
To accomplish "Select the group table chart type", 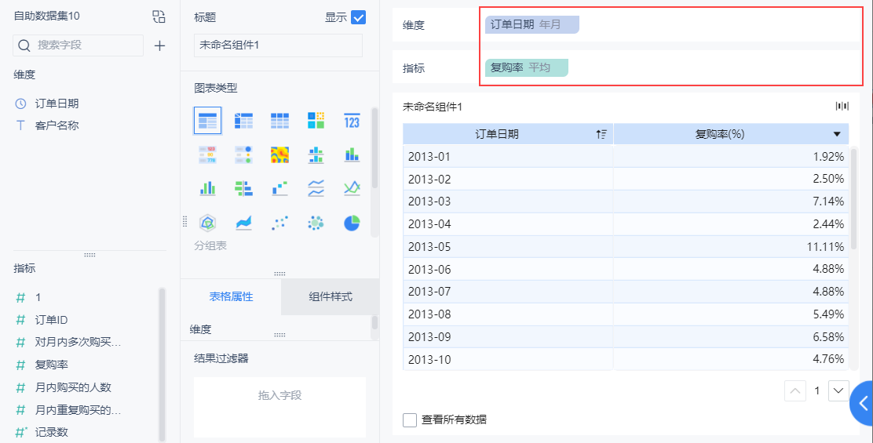I will point(208,121).
